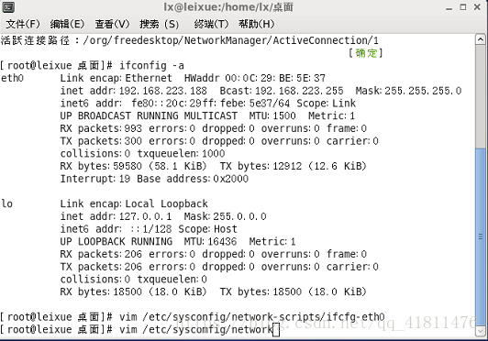
Task: Open the 终端(T) menu
Action: (x=211, y=24)
